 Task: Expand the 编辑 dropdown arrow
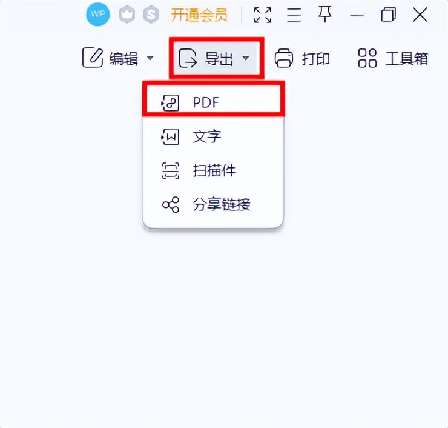point(150,58)
